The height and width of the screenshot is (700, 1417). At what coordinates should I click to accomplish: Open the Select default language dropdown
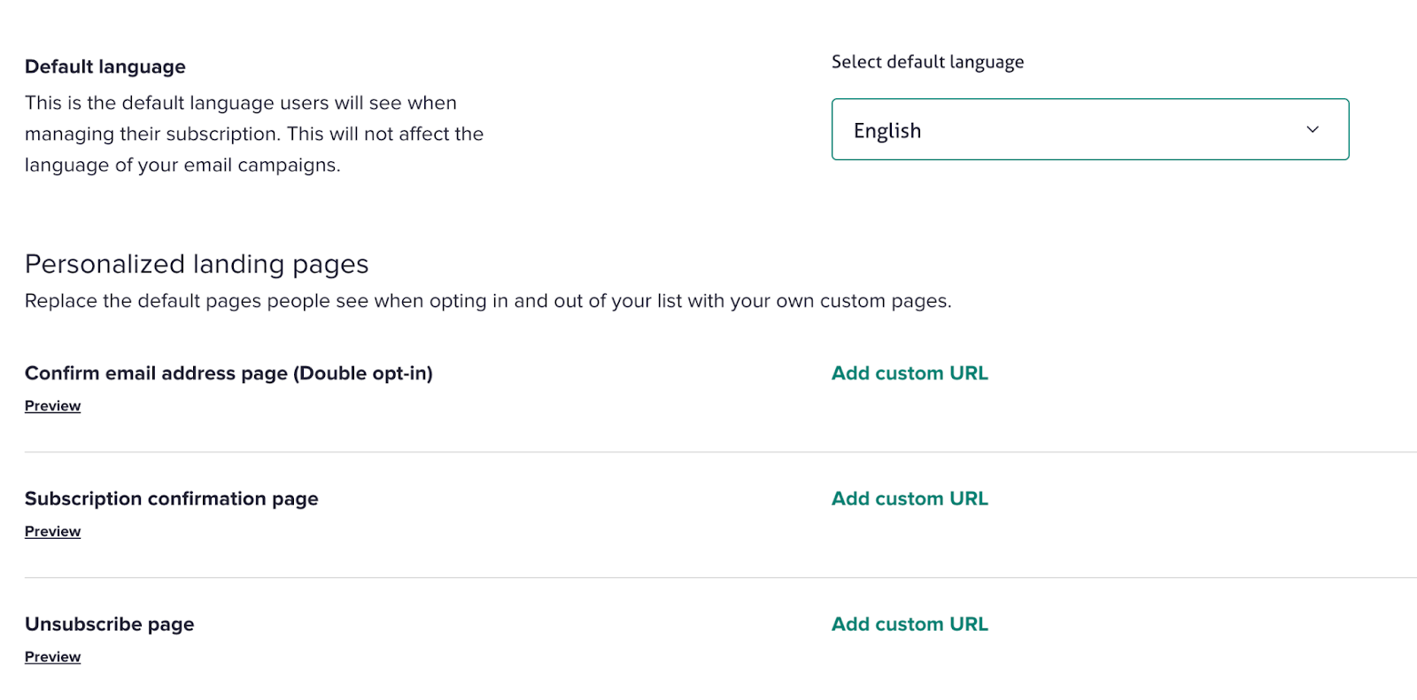(1089, 129)
